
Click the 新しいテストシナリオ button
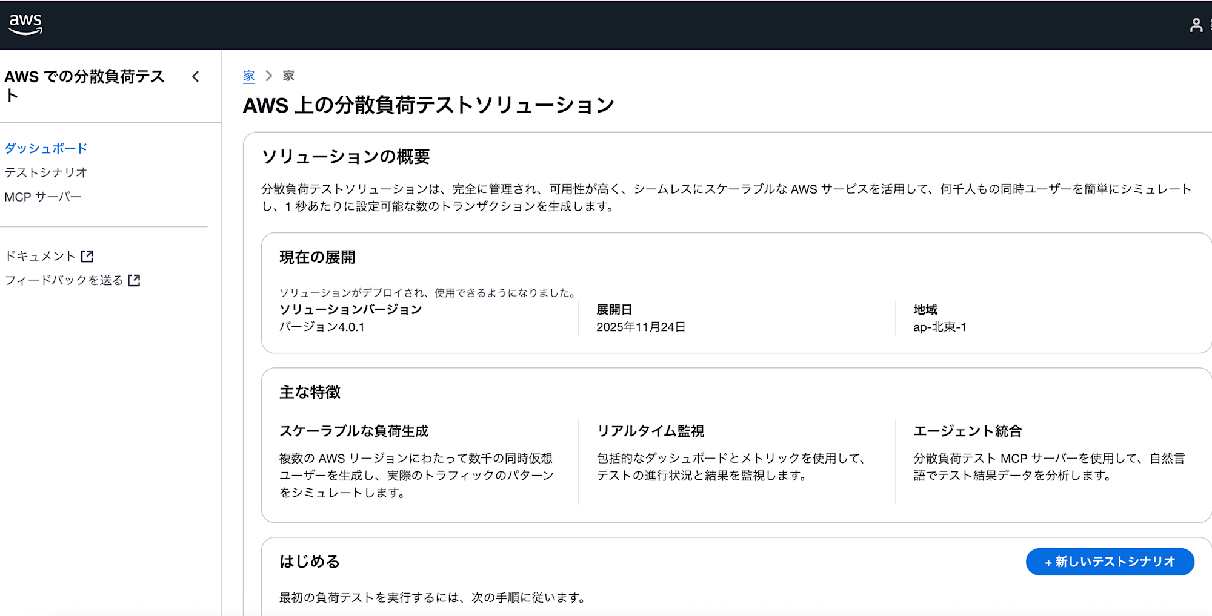(x=1110, y=562)
